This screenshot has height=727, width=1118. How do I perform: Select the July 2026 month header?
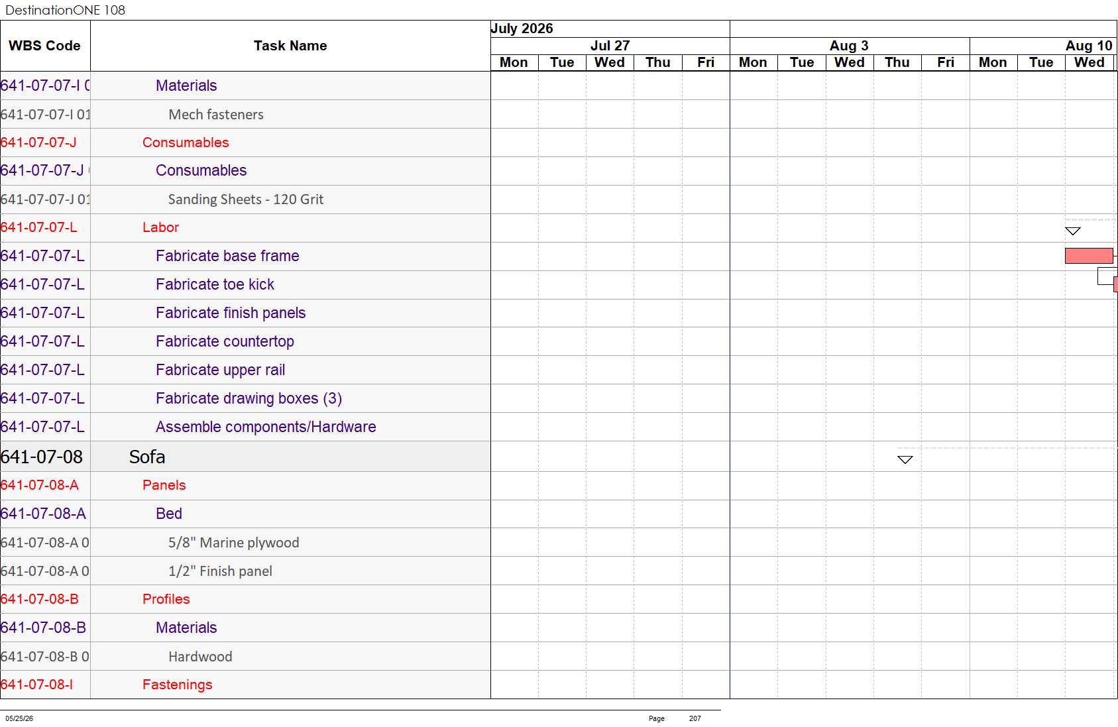pyautogui.click(x=522, y=28)
